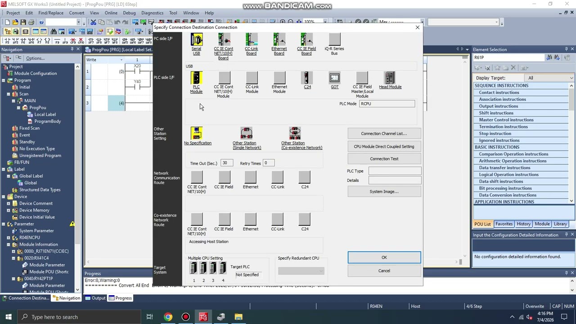Collapse the Parameter tree node

tap(4, 224)
